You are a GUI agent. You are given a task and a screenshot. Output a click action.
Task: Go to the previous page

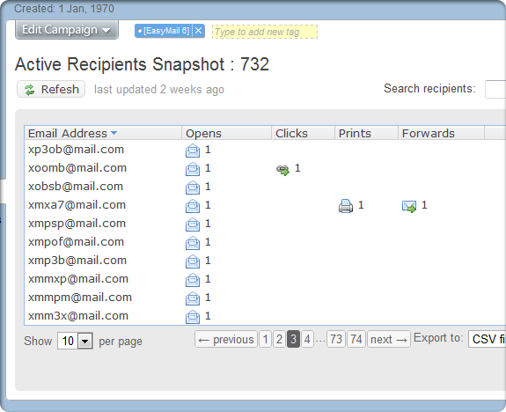coord(226,339)
